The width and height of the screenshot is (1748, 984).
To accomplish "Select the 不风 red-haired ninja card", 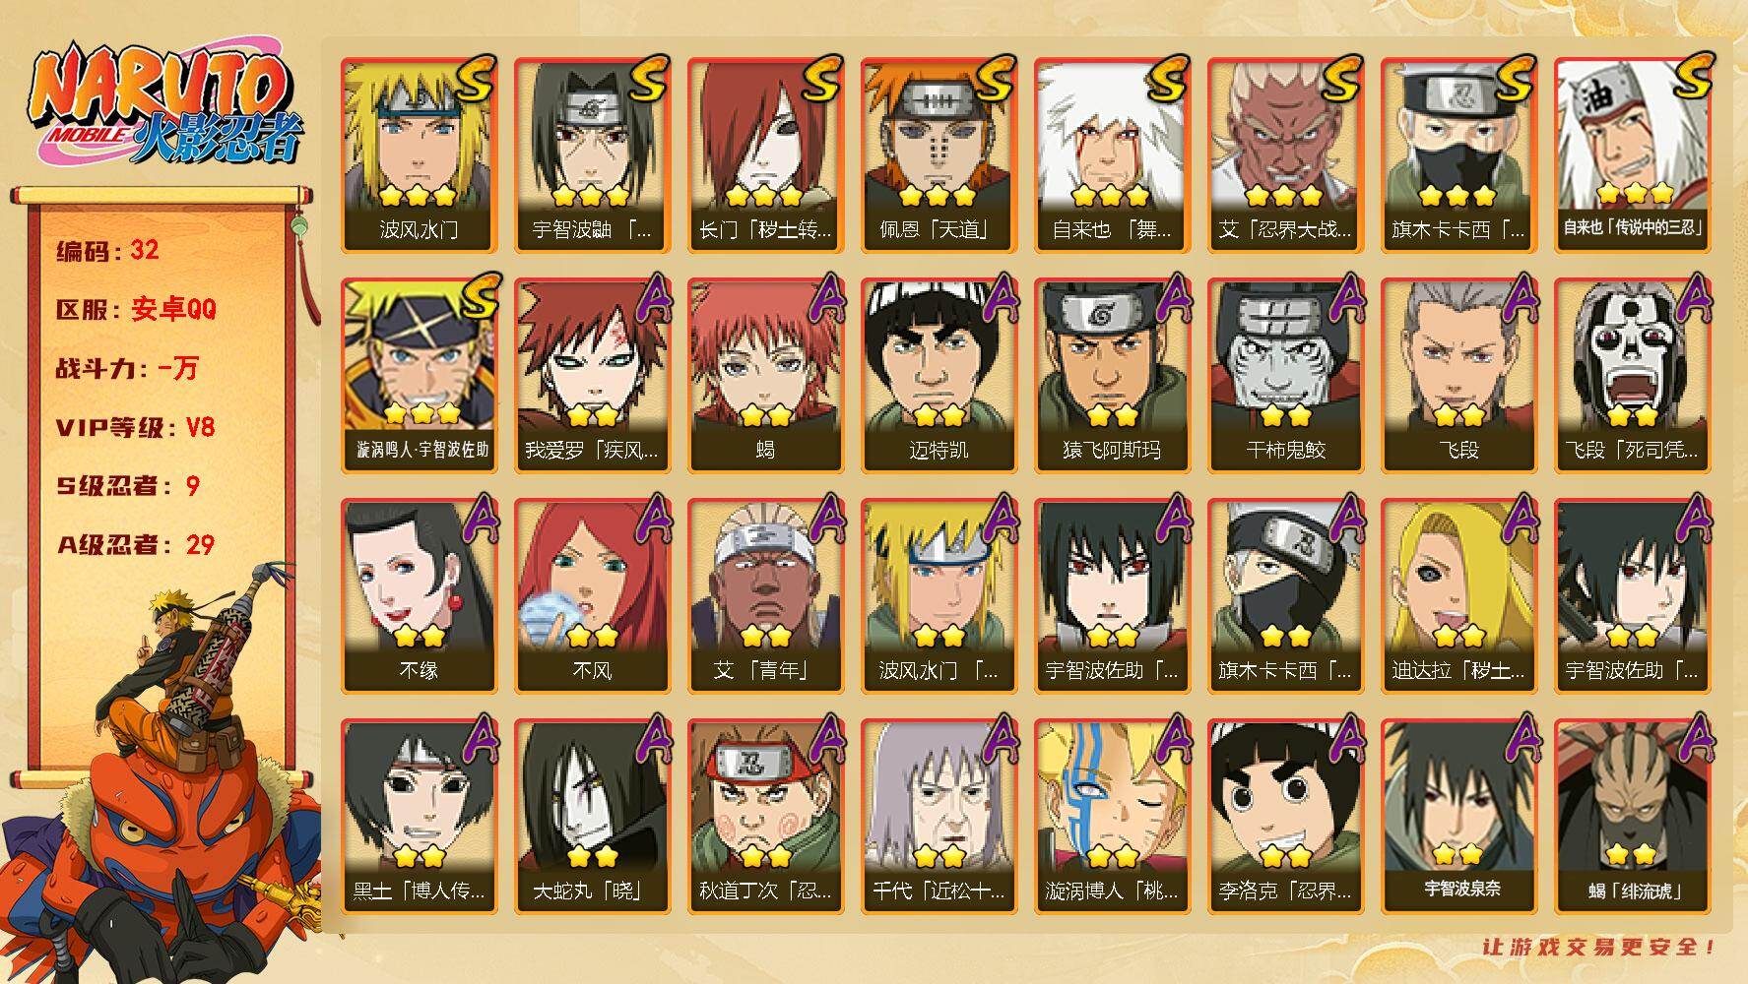I will (593, 596).
